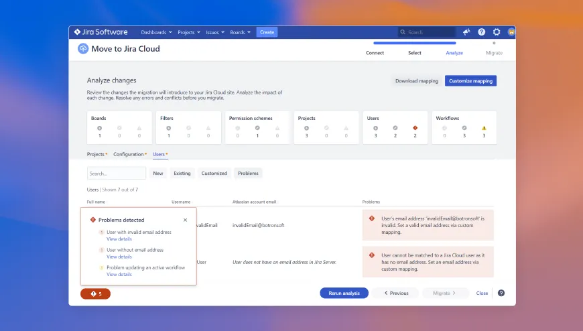Click the users Search input field
Image resolution: width=583 pixels, height=331 pixels.
pyautogui.click(x=117, y=173)
